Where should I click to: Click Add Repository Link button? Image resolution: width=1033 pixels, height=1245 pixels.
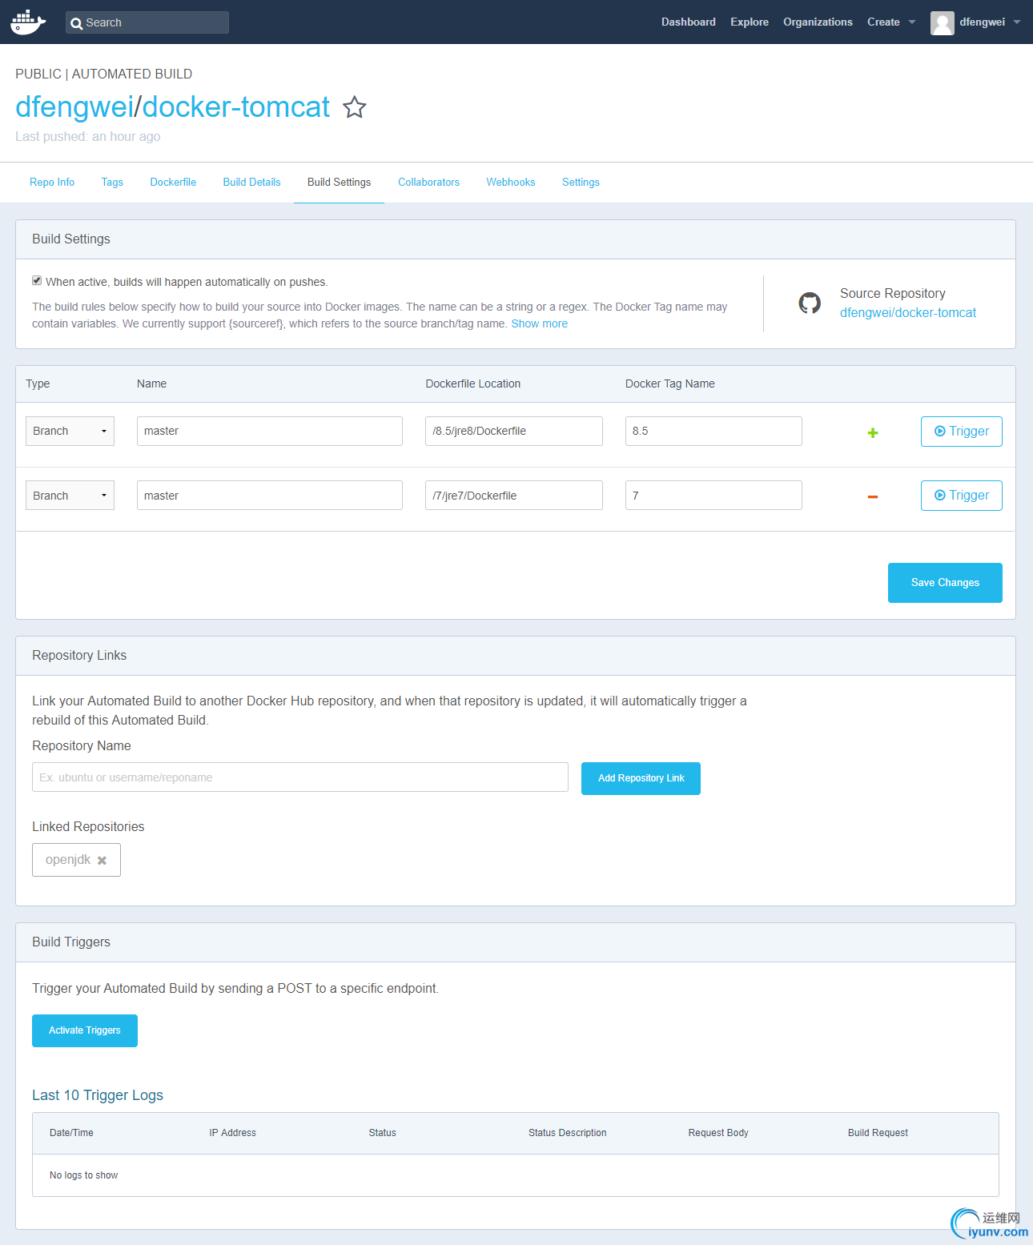[x=641, y=778]
